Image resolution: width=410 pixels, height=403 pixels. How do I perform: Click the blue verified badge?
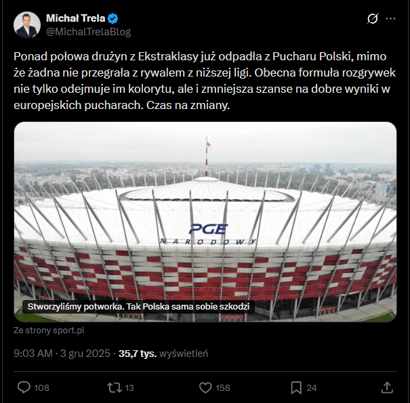(x=113, y=18)
